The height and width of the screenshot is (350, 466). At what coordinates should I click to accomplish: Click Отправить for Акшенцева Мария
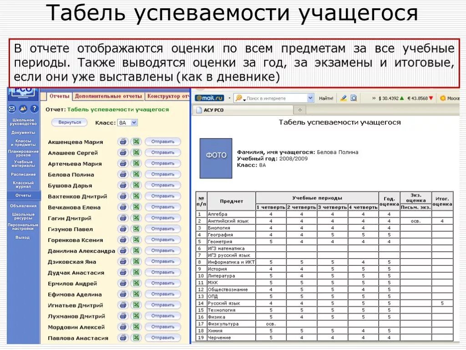[x=162, y=142]
